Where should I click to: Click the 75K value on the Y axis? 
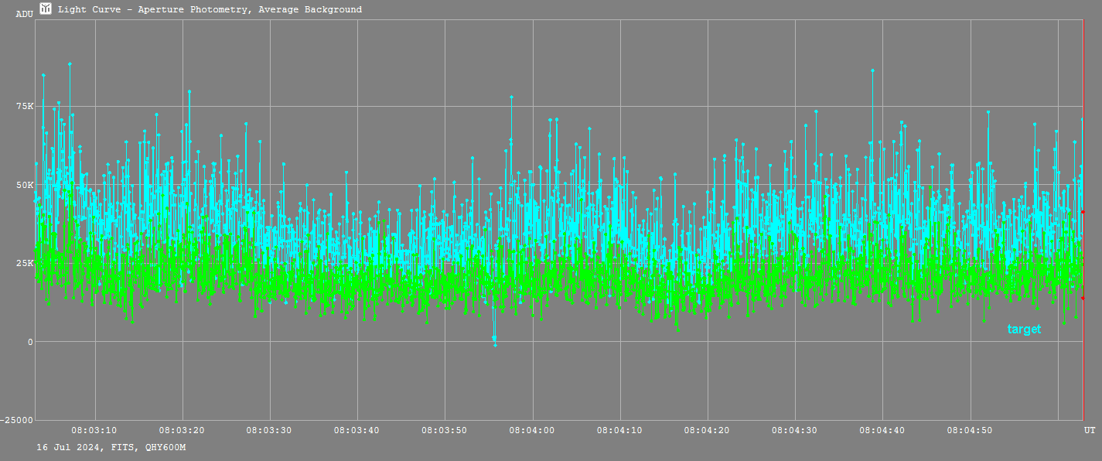[x=24, y=106]
